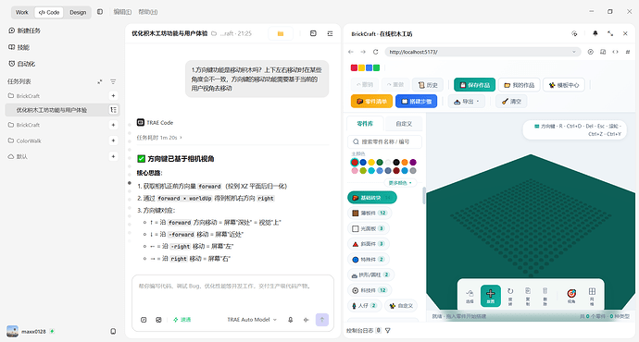Expand the 默认 group in the task list
This screenshot has width=639, height=342.
[18, 156]
